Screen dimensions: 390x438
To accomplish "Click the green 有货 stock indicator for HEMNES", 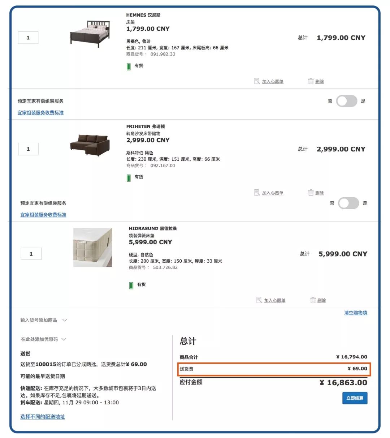I will 129,66.
